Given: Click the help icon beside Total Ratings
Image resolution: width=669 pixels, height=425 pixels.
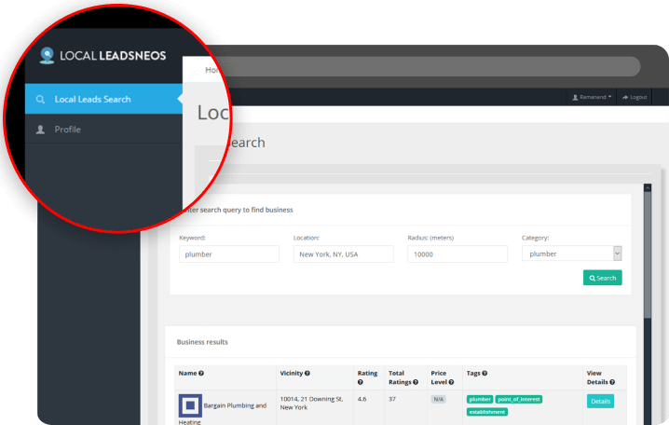Looking at the screenshot, I should click(416, 382).
